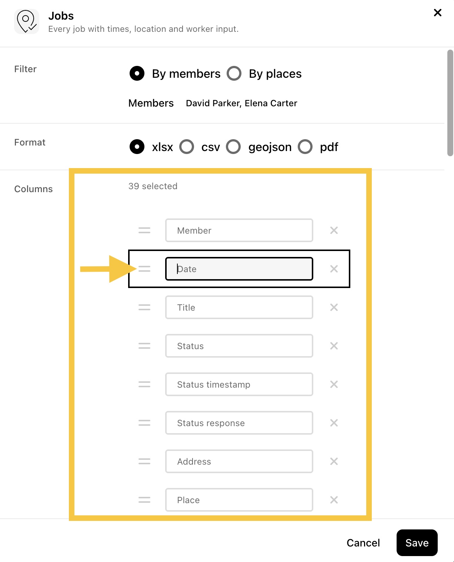This screenshot has height=562, width=454.
Task: Select the pdf format option
Action: coord(305,147)
